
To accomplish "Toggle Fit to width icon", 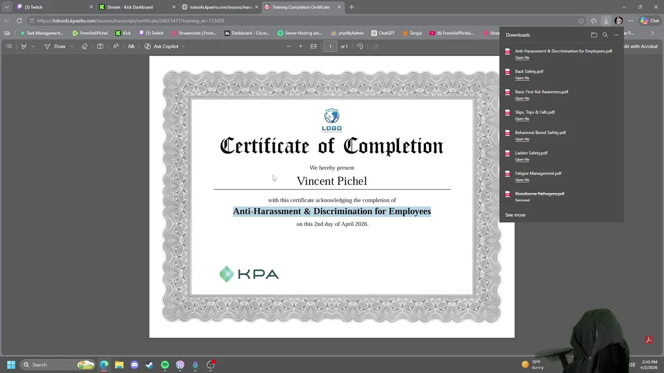I will (313, 46).
